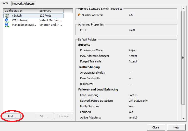Click the Default Policies group title
The height and width of the screenshot is (131, 188).
click(x=87, y=40)
